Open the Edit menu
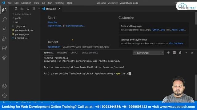 [16, 3]
